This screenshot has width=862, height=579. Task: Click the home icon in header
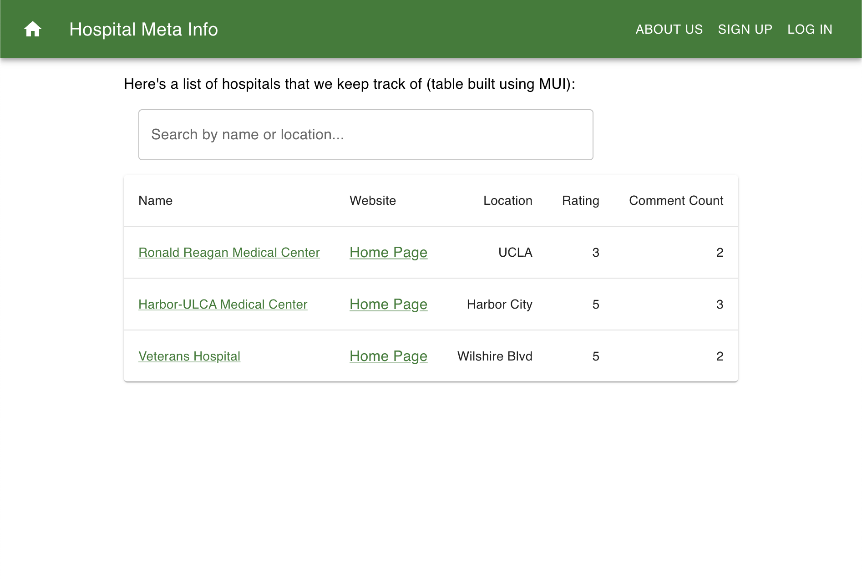[33, 29]
